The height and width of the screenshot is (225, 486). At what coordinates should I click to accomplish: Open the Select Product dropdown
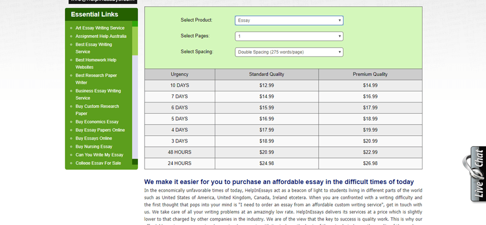coord(289,21)
